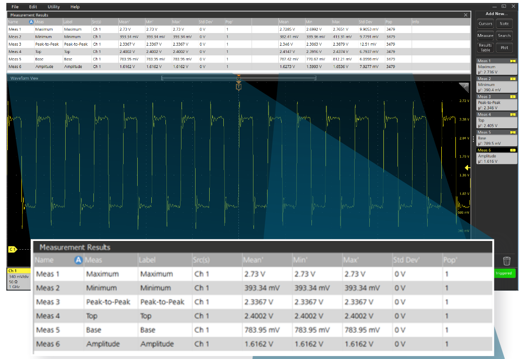Image resolution: width=524 pixels, height=359 pixels.
Task: Click the green Triggered status indicator
Action: click(x=504, y=274)
